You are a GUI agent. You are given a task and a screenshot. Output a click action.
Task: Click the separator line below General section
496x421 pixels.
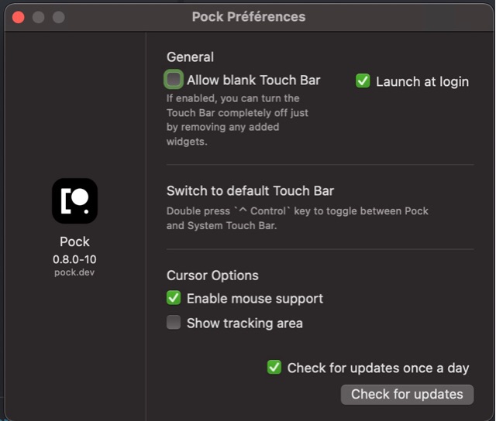tap(319, 164)
